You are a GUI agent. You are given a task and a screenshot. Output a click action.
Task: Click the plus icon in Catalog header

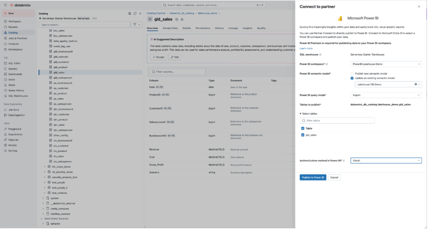coord(140,13)
